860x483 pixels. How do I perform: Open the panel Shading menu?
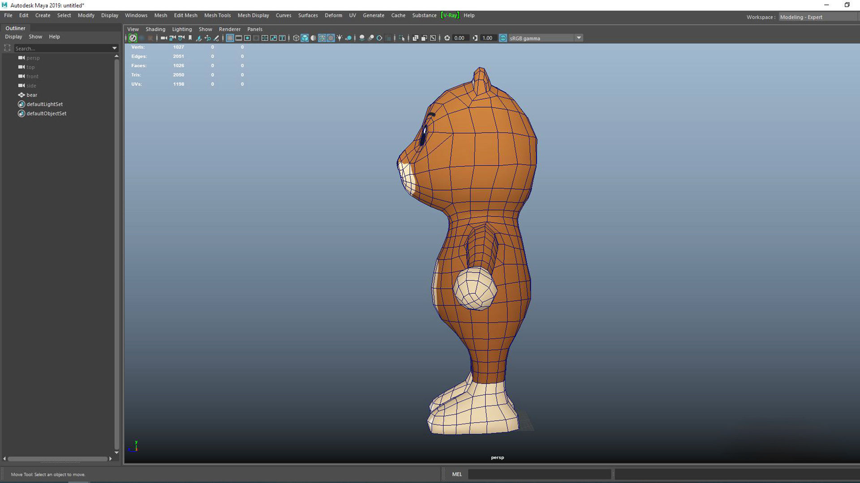tap(155, 29)
